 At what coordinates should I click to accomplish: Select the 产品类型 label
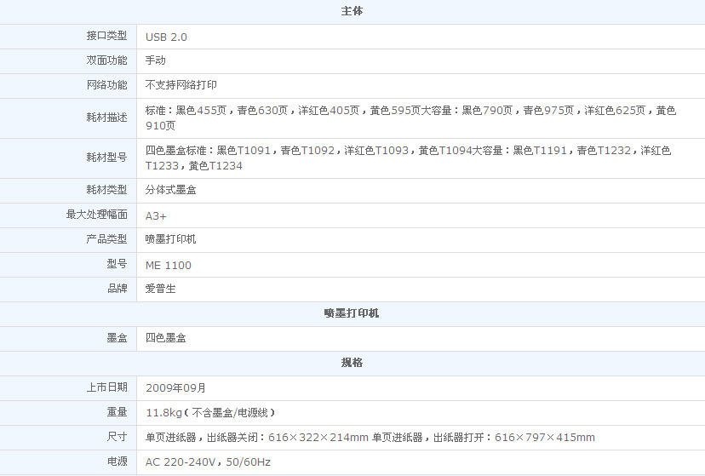coord(106,239)
